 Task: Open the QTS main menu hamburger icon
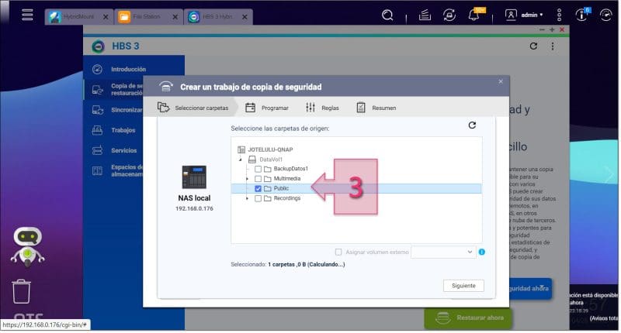(27, 15)
